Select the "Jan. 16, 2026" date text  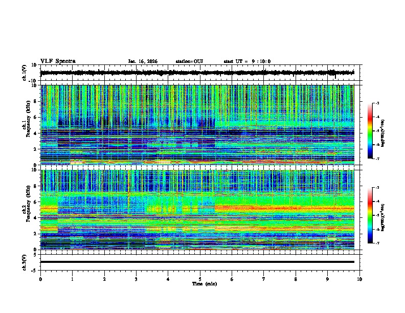[x=143, y=61]
